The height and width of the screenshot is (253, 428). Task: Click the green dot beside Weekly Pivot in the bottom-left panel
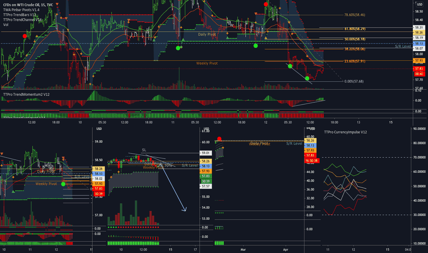[63, 184]
